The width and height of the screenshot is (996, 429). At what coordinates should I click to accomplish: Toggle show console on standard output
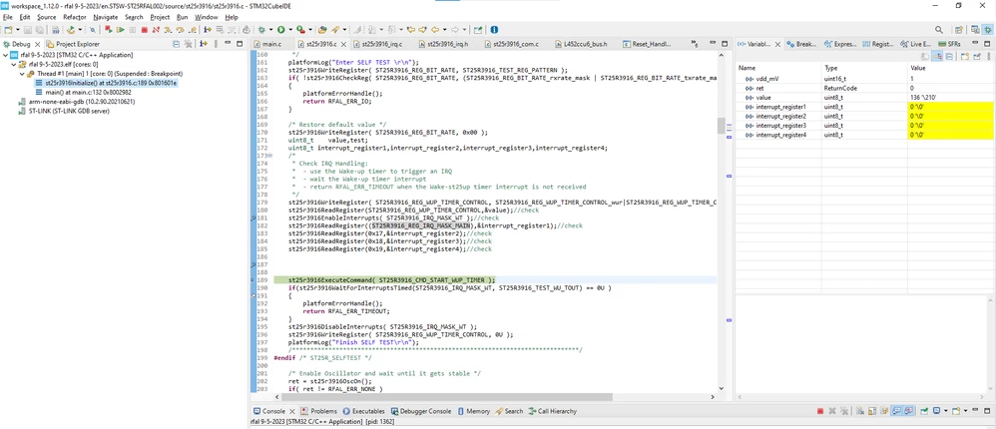click(897, 411)
